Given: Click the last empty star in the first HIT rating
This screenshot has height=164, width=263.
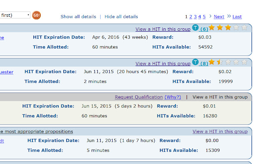Looking at the screenshot, I should [x=245, y=28].
